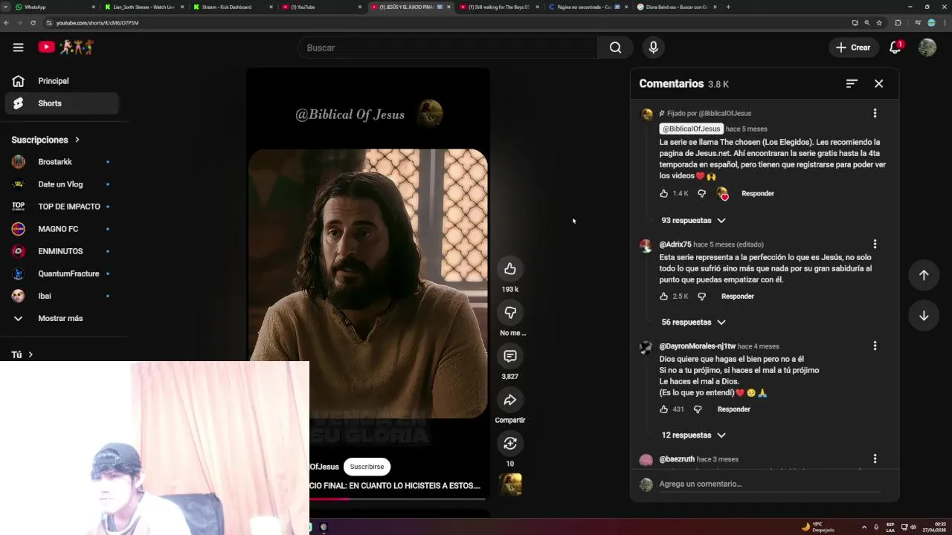Open the Remix icon
Viewport: 952px width, 535px height.
point(510,444)
